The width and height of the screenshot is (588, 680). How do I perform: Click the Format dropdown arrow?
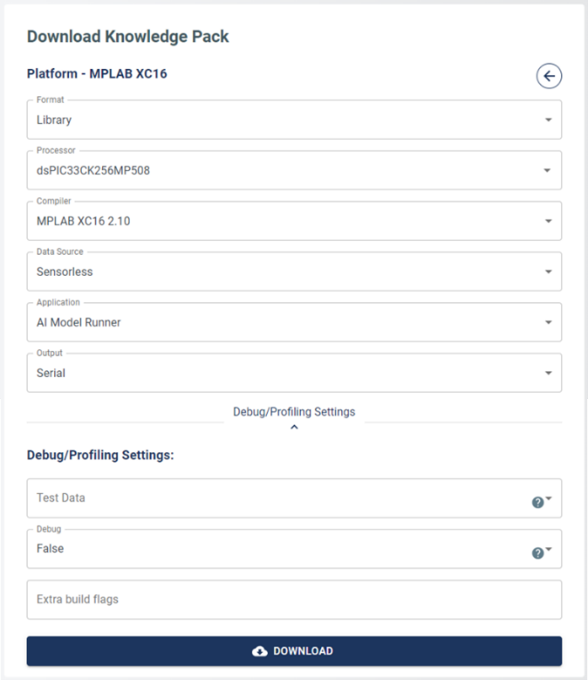(549, 120)
